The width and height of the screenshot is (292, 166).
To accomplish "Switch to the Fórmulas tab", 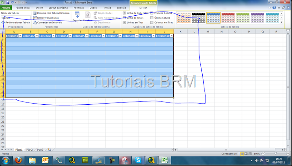I will (78, 8).
